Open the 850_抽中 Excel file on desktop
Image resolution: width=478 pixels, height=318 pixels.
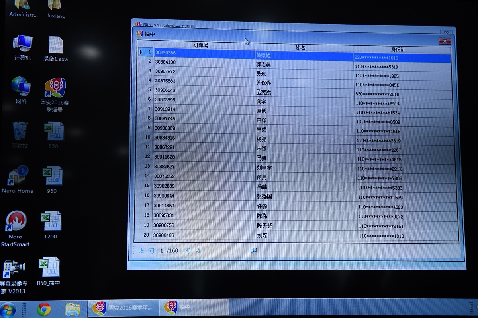[x=49, y=268]
